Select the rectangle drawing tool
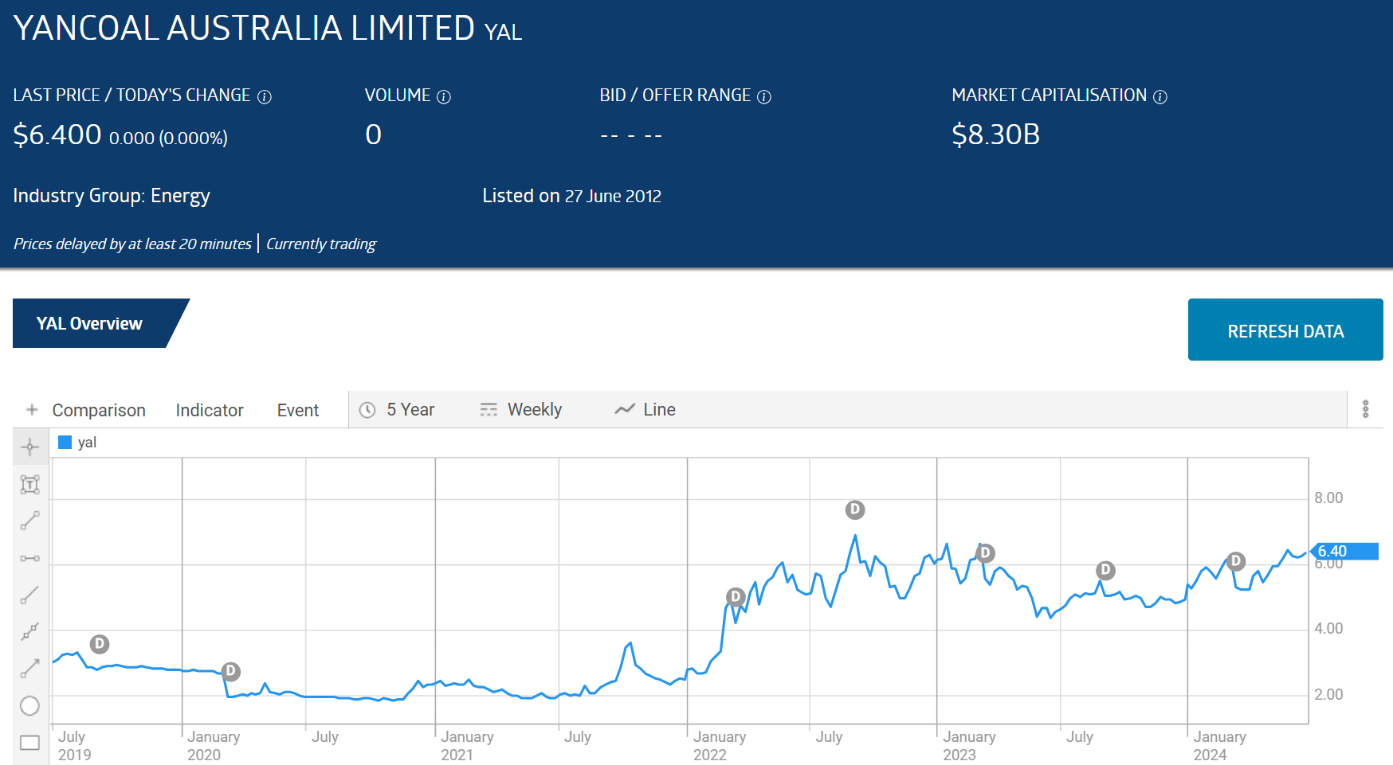This screenshot has height=765, width=1393. (x=30, y=743)
